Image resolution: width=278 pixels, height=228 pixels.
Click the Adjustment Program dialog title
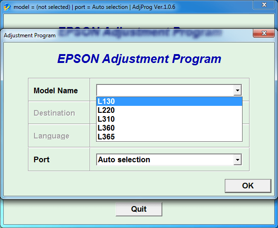(29, 35)
